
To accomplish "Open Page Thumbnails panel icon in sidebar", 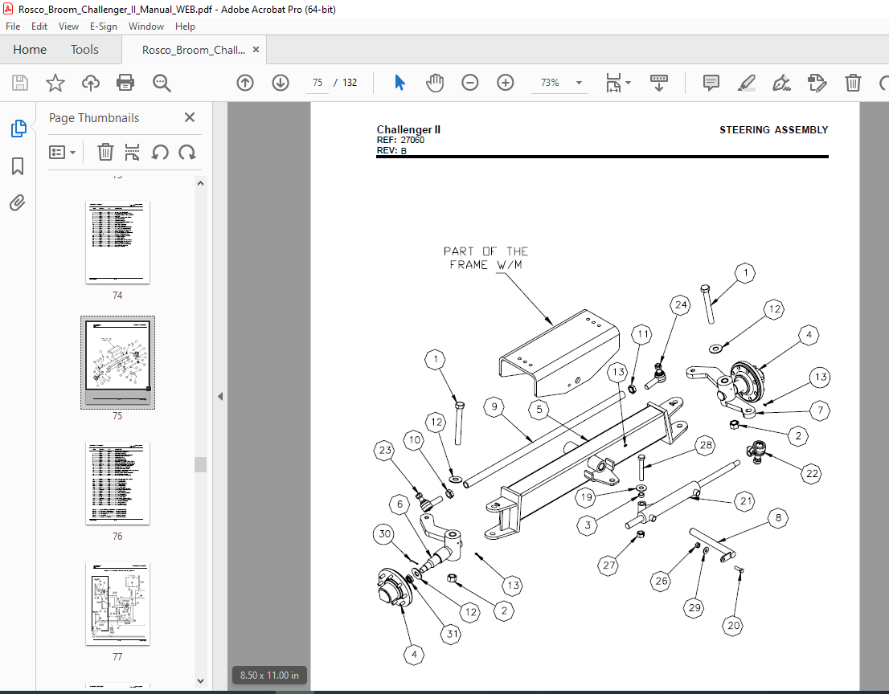I will point(18,129).
